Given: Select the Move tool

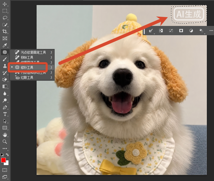Looking at the screenshot, I should click(5, 4).
